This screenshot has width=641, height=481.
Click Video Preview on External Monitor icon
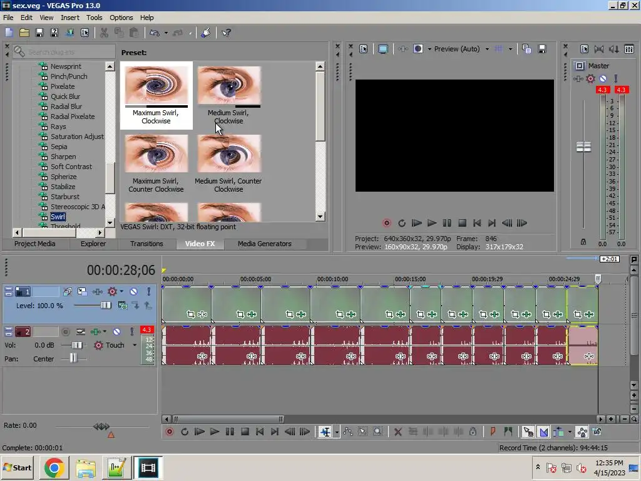coord(382,49)
